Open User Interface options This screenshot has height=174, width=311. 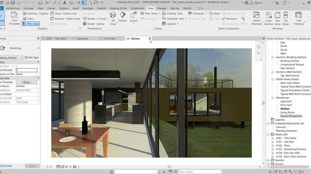click(x=299, y=18)
